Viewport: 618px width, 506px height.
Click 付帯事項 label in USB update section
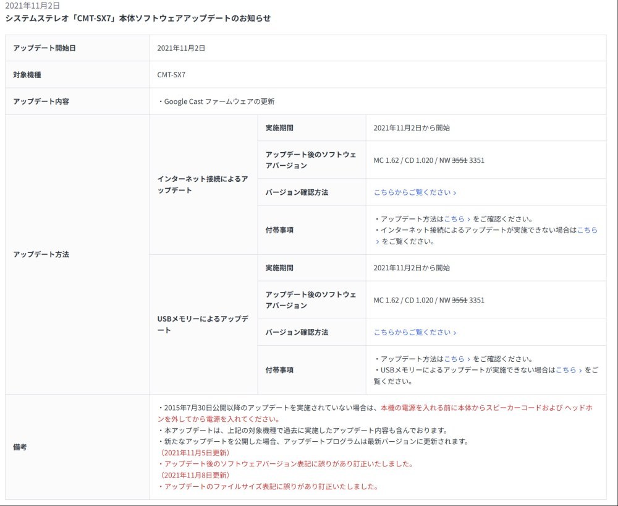pyautogui.click(x=279, y=370)
